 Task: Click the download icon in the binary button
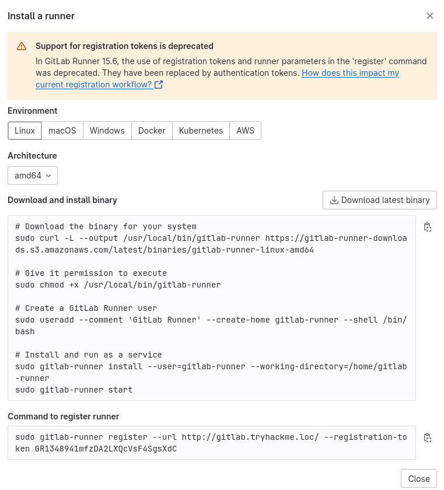click(334, 200)
